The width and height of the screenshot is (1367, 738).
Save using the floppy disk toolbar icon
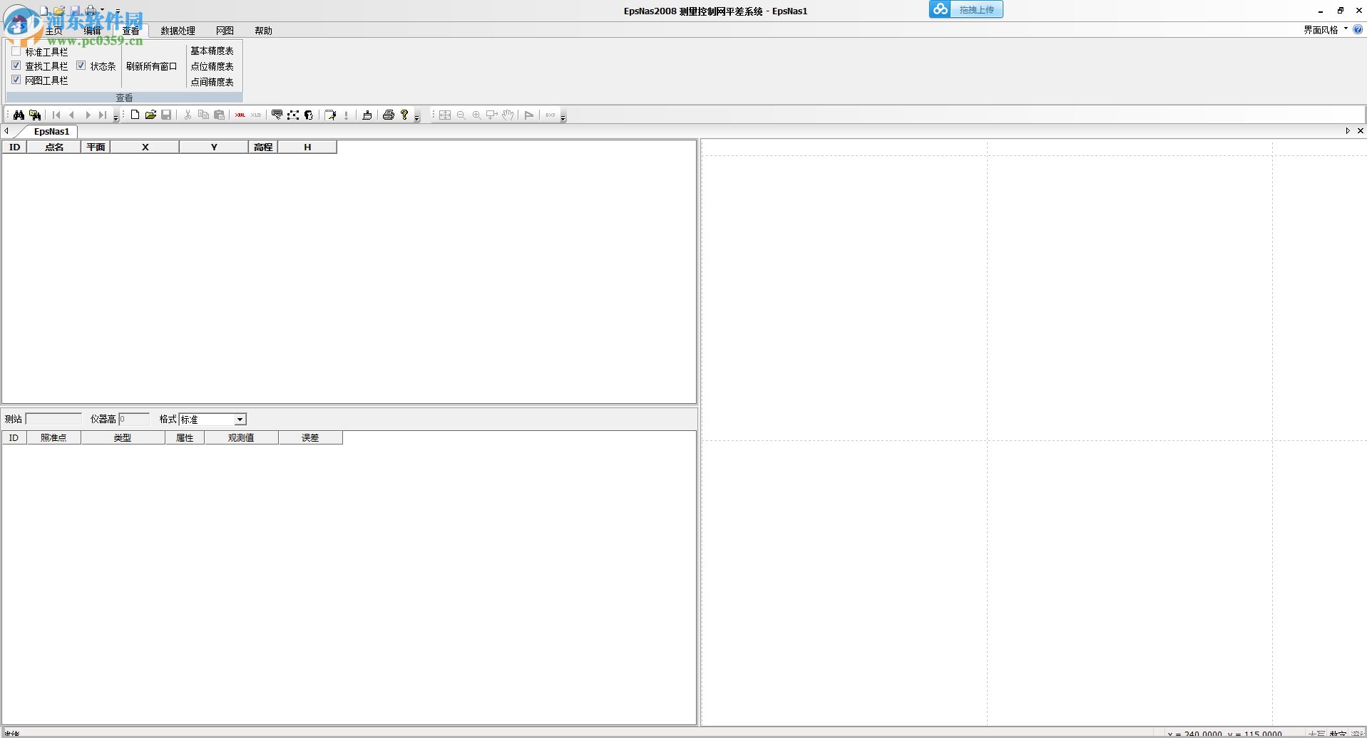tap(166, 115)
